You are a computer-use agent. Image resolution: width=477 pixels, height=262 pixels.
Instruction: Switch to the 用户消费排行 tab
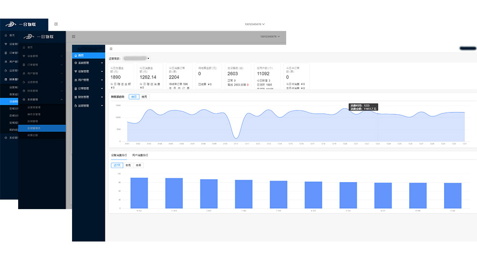pyautogui.click(x=140, y=155)
